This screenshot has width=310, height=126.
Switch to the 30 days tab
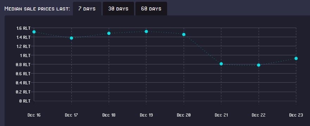[x=118, y=9]
